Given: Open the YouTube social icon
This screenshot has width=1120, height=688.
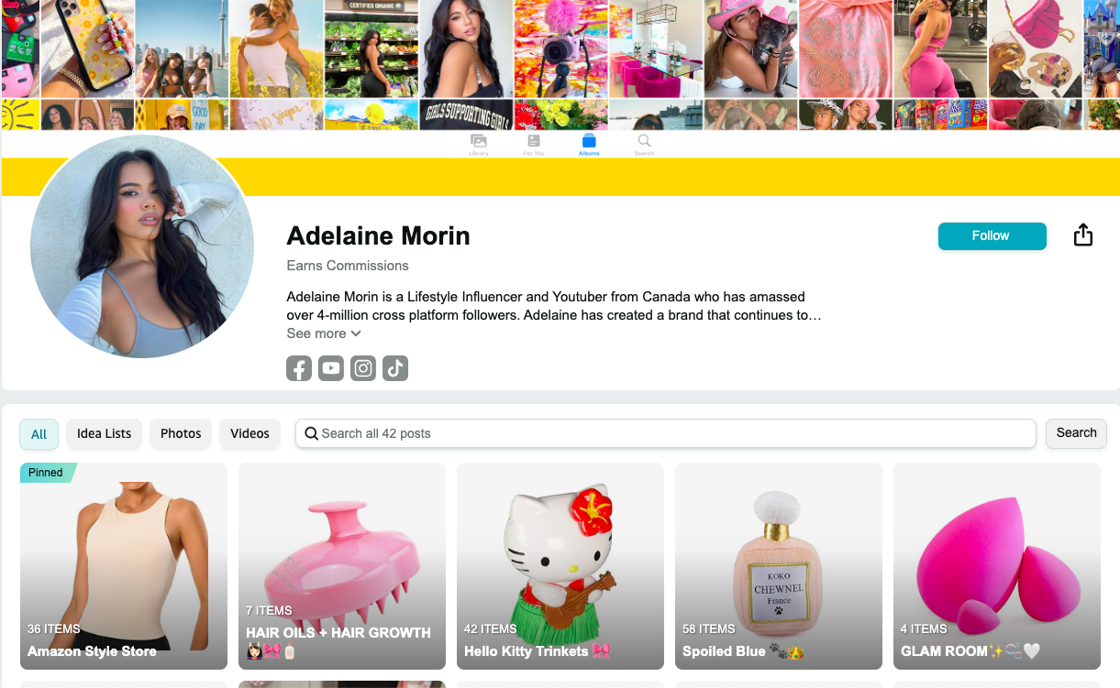Looking at the screenshot, I should 331,368.
